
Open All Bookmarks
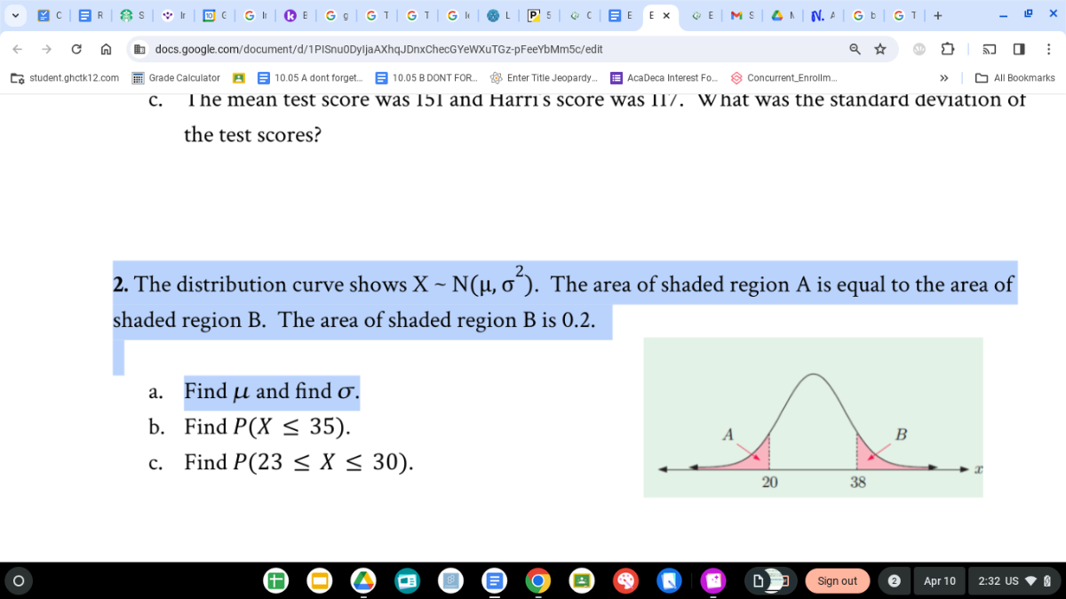pyautogui.click(x=1015, y=77)
